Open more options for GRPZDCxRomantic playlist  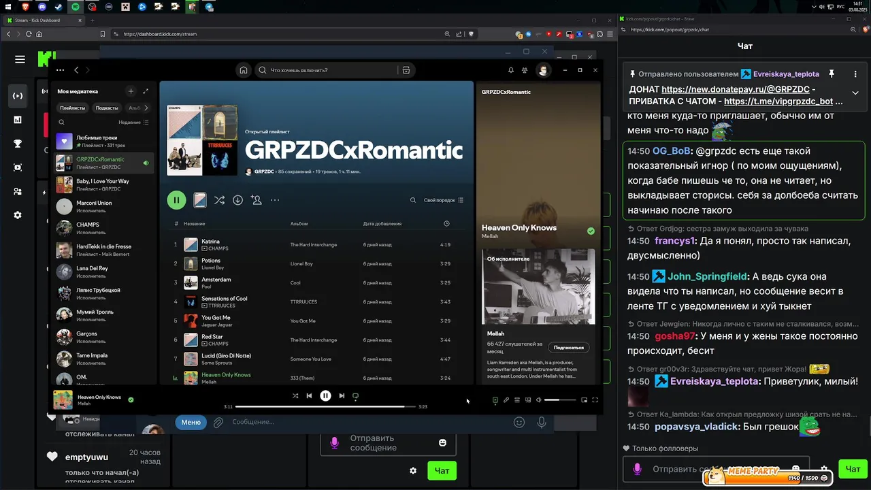(275, 200)
